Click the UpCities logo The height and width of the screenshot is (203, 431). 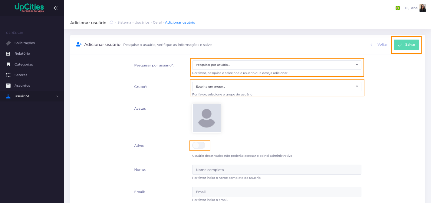pyautogui.click(x=29, y=8)
